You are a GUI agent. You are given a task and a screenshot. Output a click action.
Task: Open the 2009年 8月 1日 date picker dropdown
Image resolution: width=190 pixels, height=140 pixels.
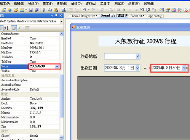point(137,68)
